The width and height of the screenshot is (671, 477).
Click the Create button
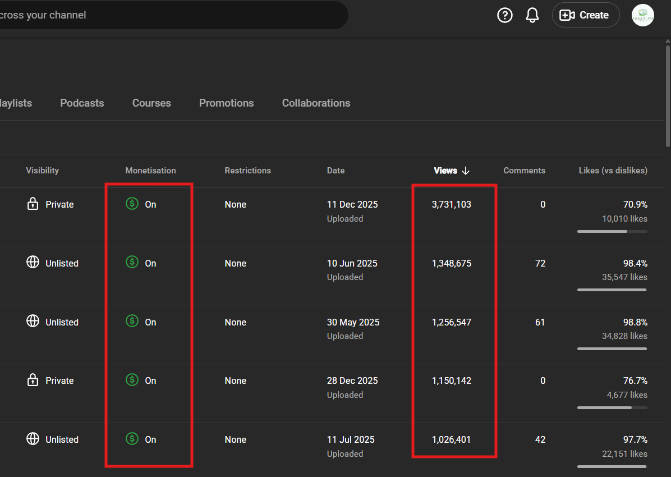pyautogui.click(x=585, y=15)
